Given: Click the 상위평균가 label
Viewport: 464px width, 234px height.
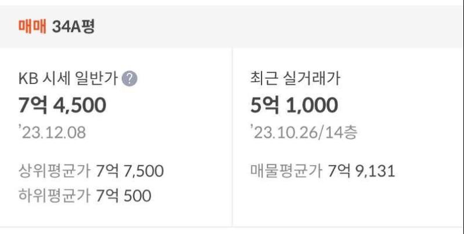Looking at the screenshot, I should coord(55,171).
